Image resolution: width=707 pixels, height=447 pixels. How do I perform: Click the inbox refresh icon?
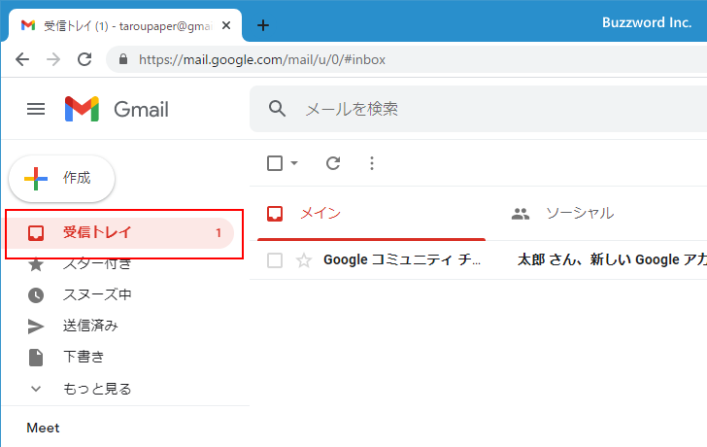tap(333, 163)
